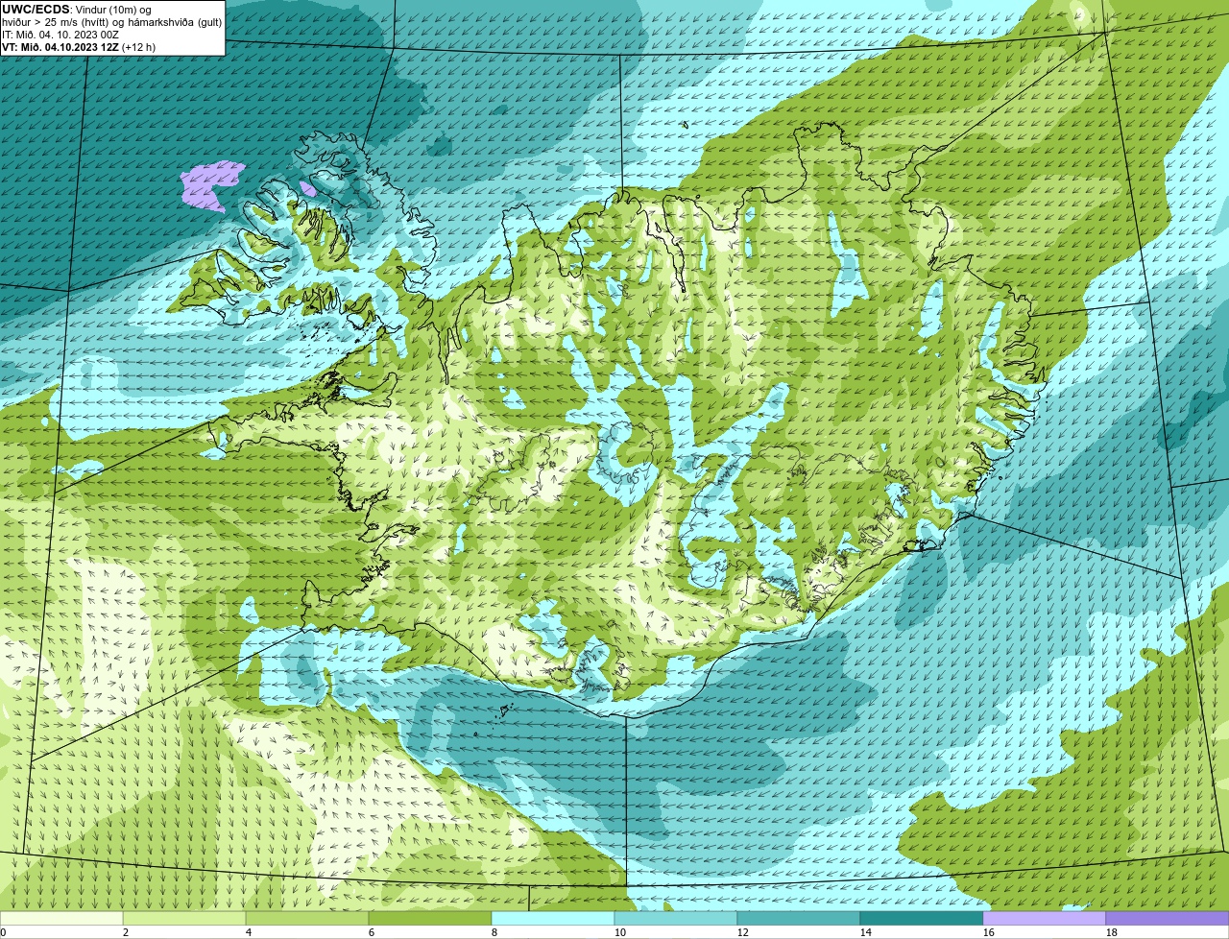Choose the 12–14 m/s teal legend swatch
The image size is (1229, 939).
pyautogui.click(x=799, y=918)
